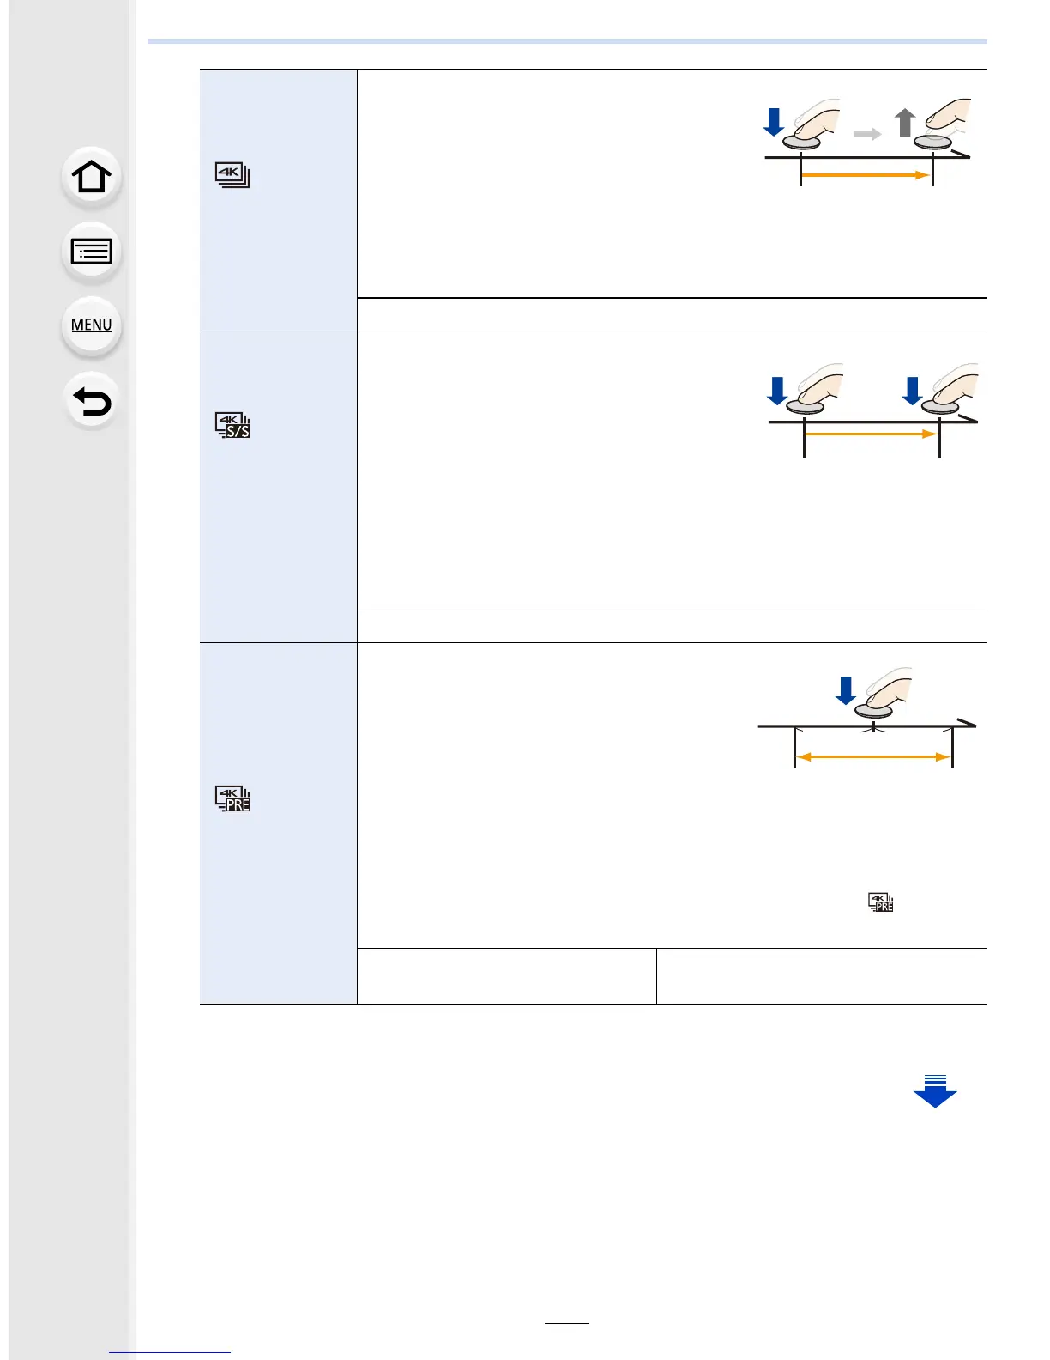Click the orange recording arrow in S/S diagram
Screen dimensions: 1050x1360
(x=870, y=434)
